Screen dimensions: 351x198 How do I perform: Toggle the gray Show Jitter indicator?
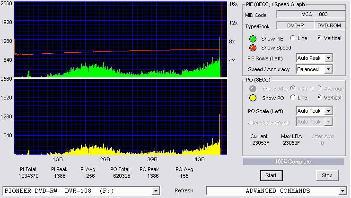pos(253,89)
